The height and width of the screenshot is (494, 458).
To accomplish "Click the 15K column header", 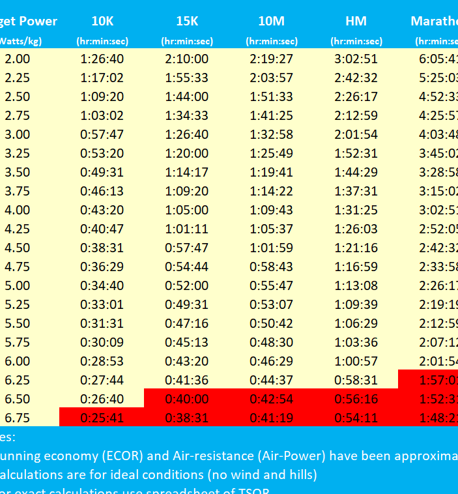I will pyautogui.click(x=187, y=21).
